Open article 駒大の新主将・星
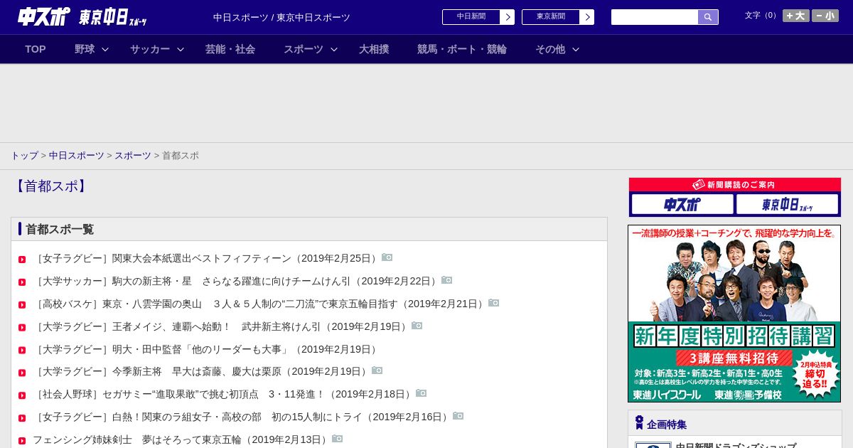Image resolution: width=853 pixels, height=448 pixels. [x=236, y=281]
